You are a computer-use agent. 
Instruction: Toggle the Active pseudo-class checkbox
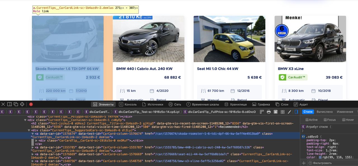307,120
